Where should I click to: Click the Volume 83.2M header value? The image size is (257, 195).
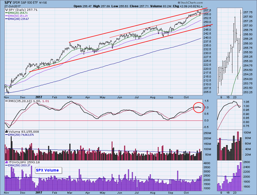click(161, 6)
